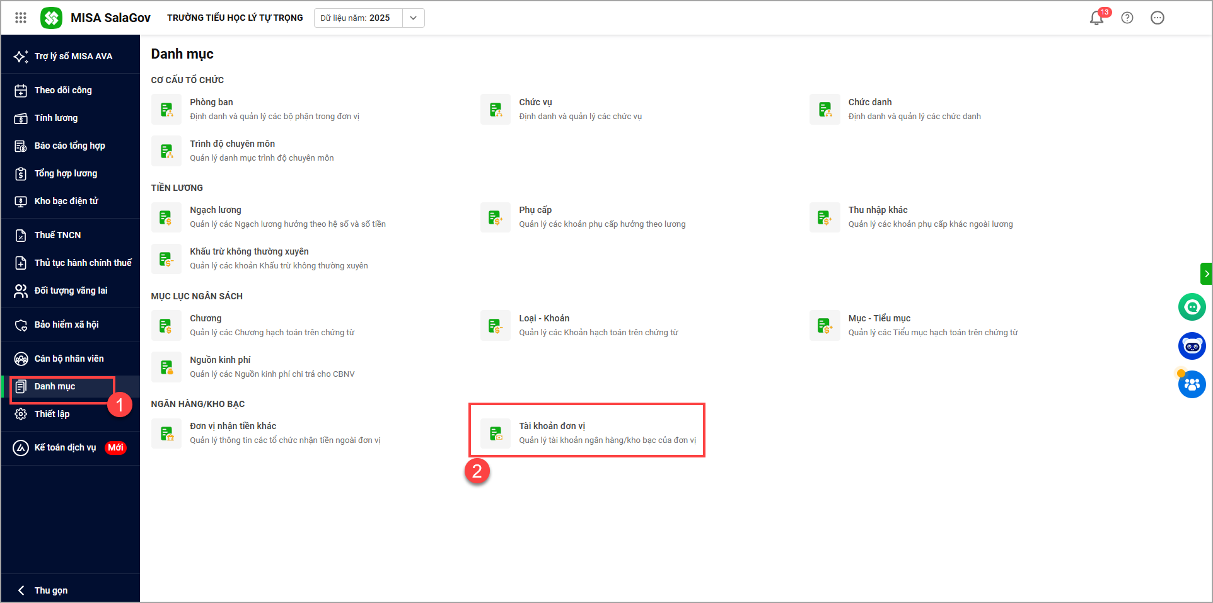Go to Thiết lập settings menu

(x=52, y=414)
